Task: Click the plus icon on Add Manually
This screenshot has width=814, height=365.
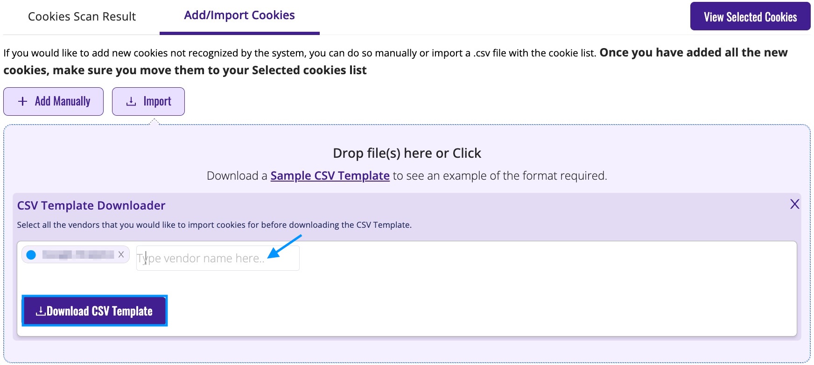Action: pos(22,101)
